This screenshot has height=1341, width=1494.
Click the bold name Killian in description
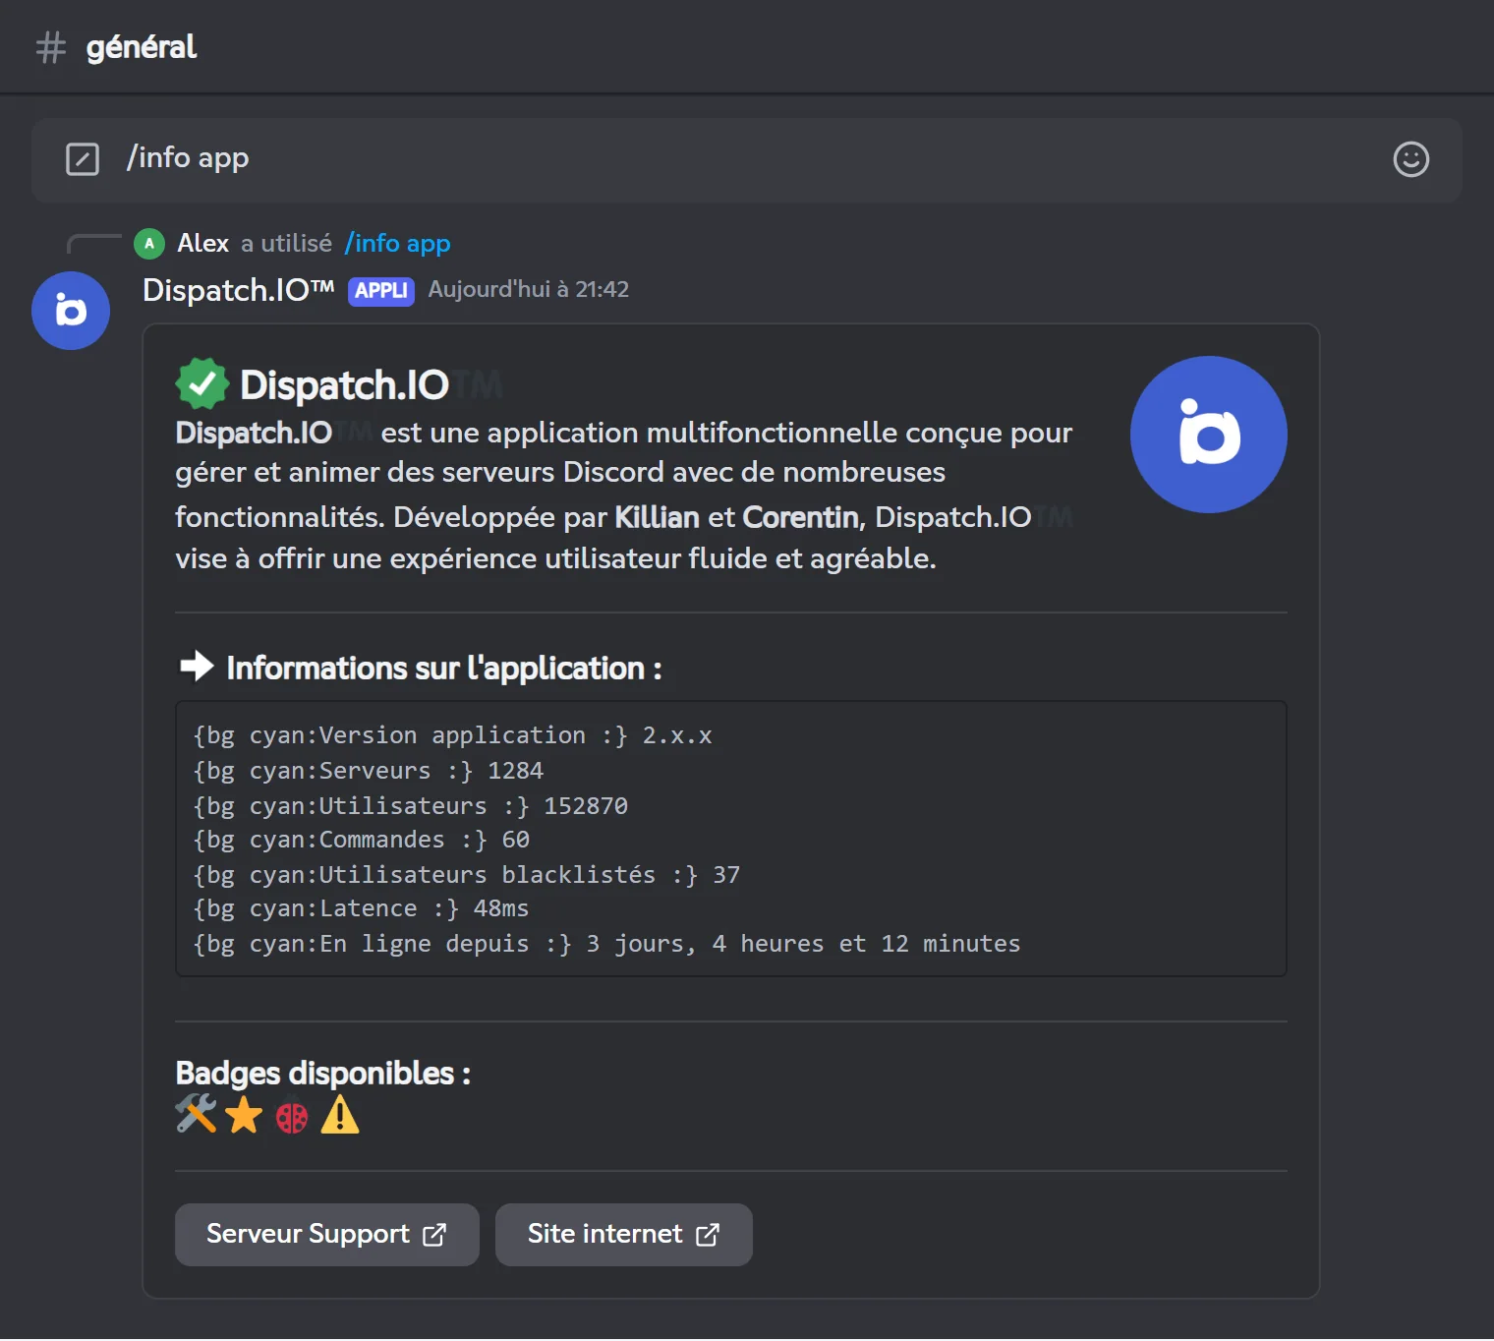[x=657, y=517]
